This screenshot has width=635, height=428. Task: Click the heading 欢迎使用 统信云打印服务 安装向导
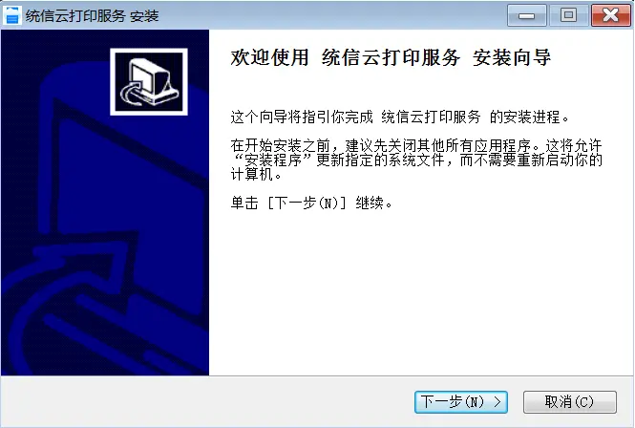[391, 57]
